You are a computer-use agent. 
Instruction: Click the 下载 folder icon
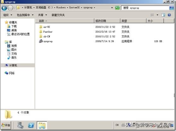9,26
